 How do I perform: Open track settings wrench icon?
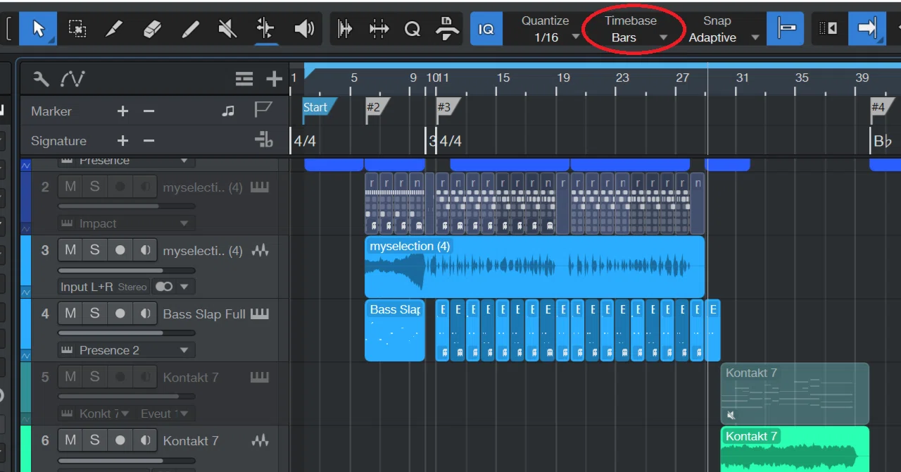pyautogui.click(x=41, y=79)
